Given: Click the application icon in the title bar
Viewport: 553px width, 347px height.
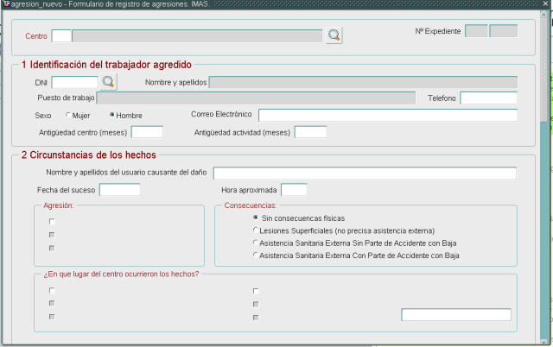Looking at the screenshot, I should click(6, 3).
